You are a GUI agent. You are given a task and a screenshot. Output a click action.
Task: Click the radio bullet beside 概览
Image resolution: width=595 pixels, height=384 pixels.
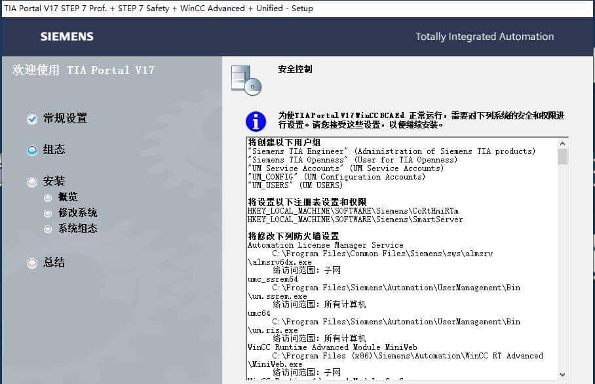coord(48,197)
